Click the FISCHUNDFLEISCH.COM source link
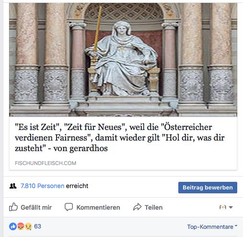Screen dimensions: 243x237 coord(46,163)
